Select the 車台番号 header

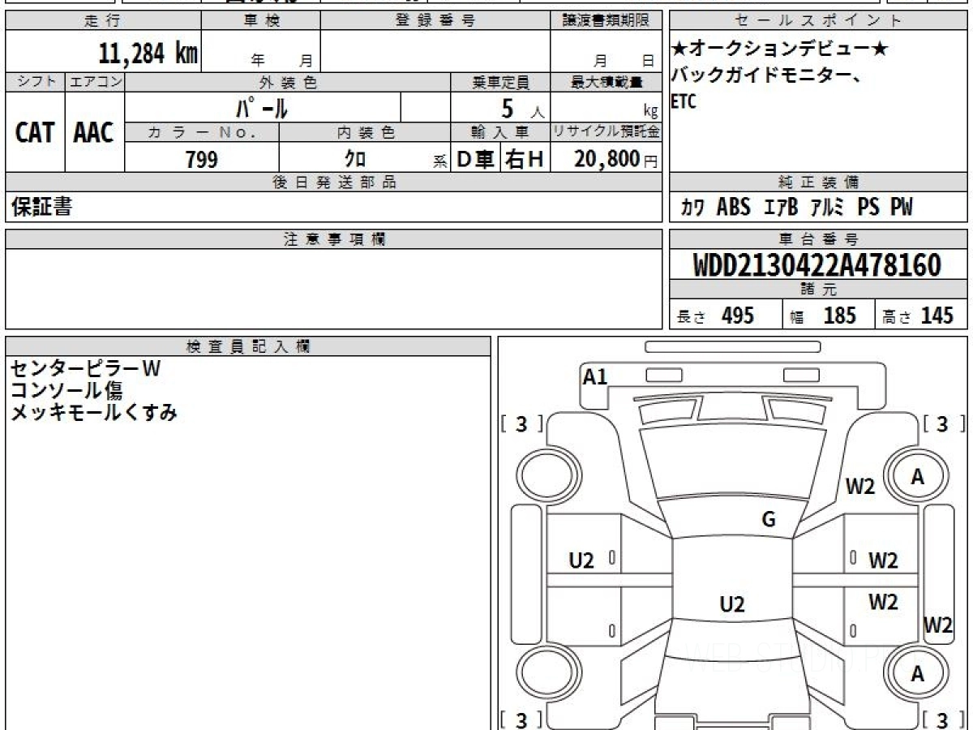pos(818,239)
